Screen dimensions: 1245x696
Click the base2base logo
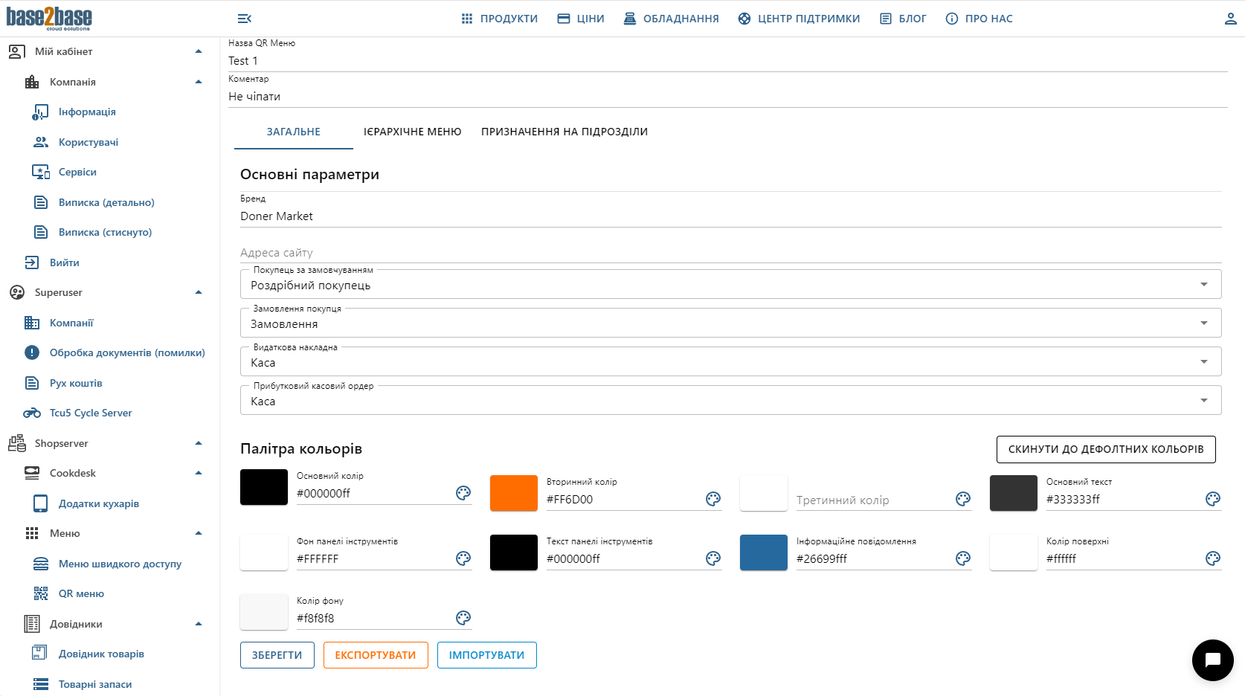click(x=49, y=18)
